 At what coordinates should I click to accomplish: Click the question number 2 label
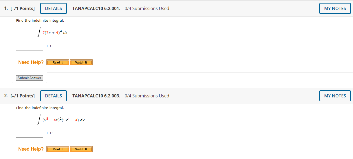5,96
